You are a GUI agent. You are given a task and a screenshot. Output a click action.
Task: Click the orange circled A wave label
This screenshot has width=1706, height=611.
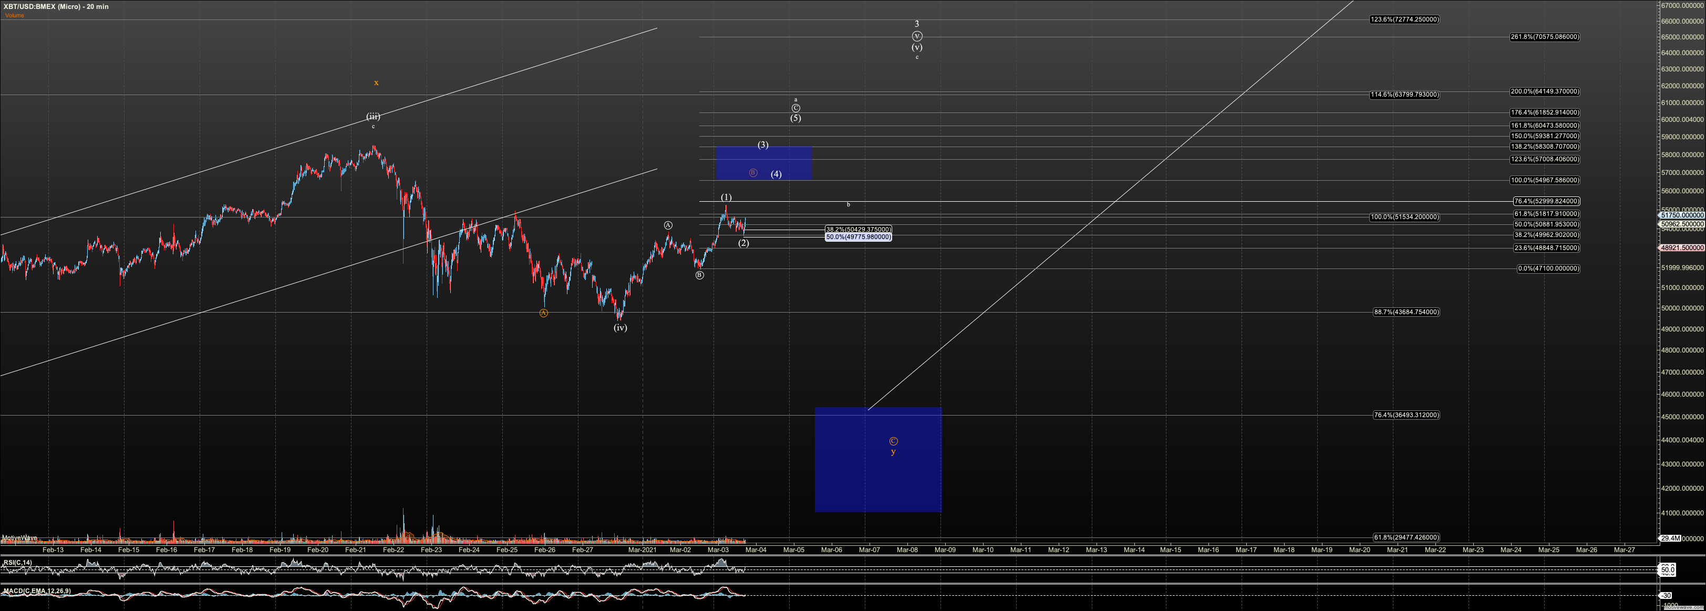544,313
